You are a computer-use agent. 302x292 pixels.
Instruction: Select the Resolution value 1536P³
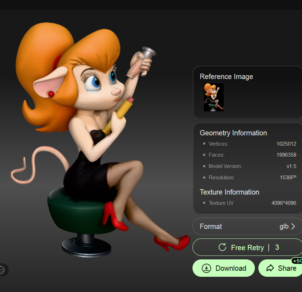(288, 178)
